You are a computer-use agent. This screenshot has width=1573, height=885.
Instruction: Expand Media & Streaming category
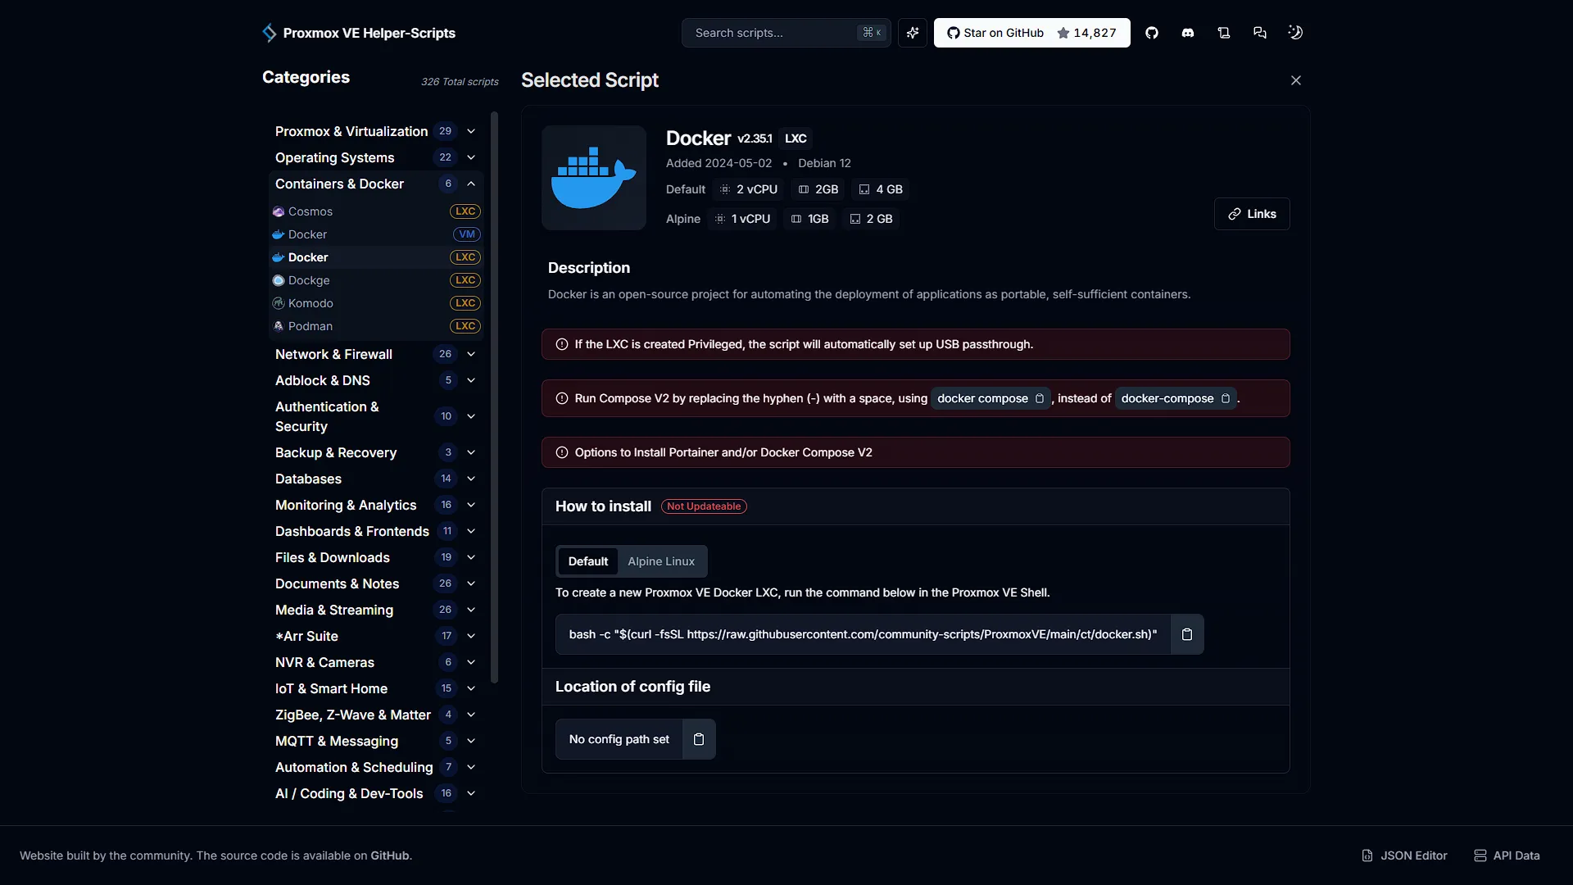click(376, 610)
